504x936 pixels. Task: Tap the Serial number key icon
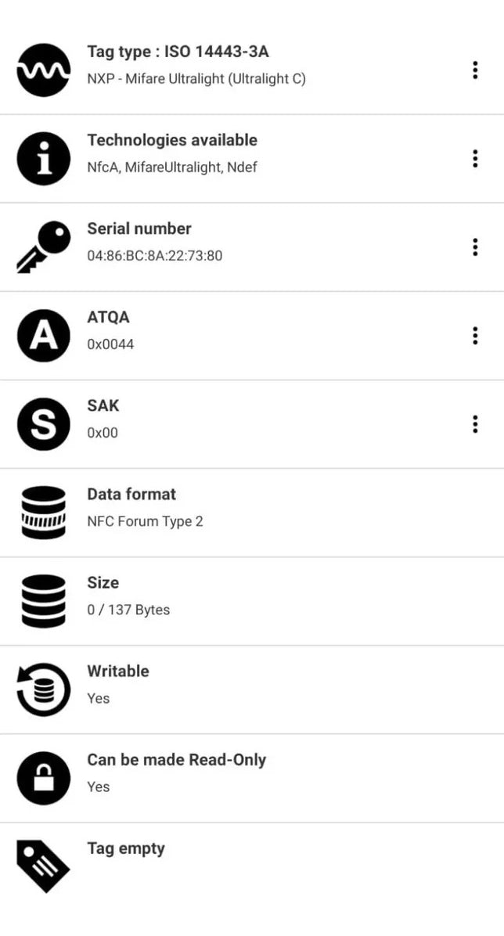coord(44,247)
